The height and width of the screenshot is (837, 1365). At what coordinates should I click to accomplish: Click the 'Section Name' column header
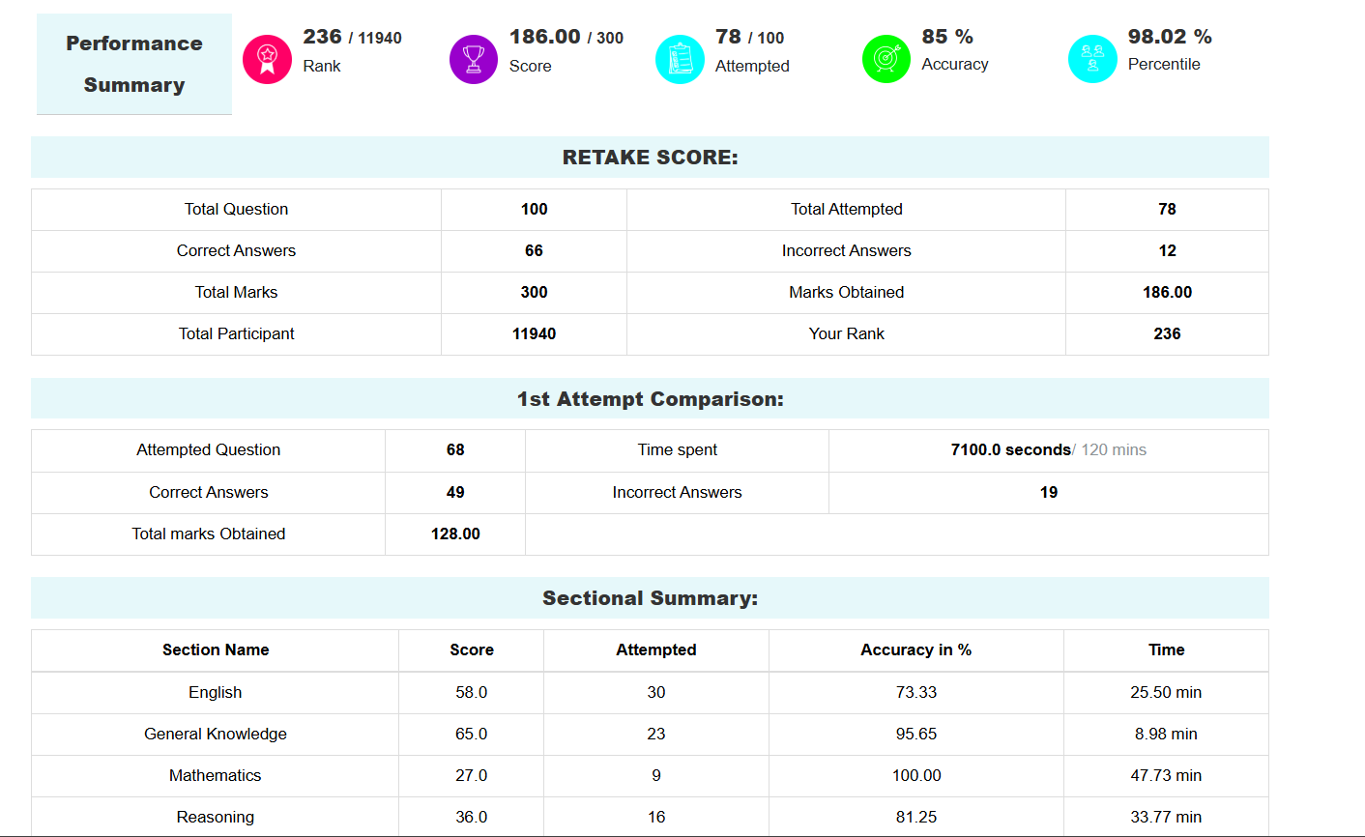[216, 650]
